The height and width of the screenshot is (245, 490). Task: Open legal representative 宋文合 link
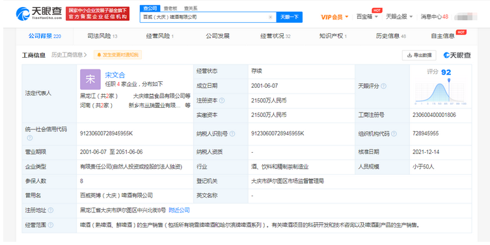(115, 75)
